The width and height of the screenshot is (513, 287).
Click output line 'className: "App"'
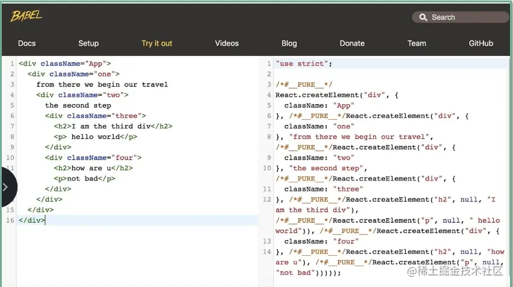click(319, 105)
